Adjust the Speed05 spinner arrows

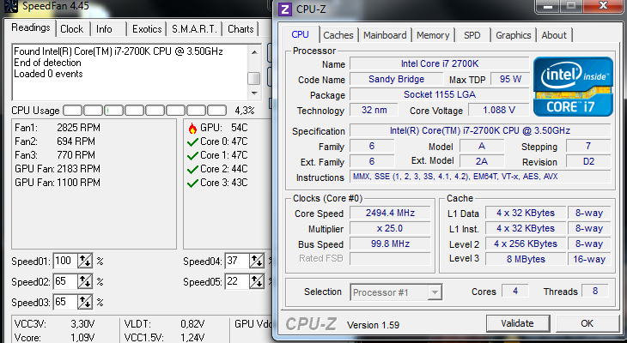pyautogui.click(x=257, y=282)
